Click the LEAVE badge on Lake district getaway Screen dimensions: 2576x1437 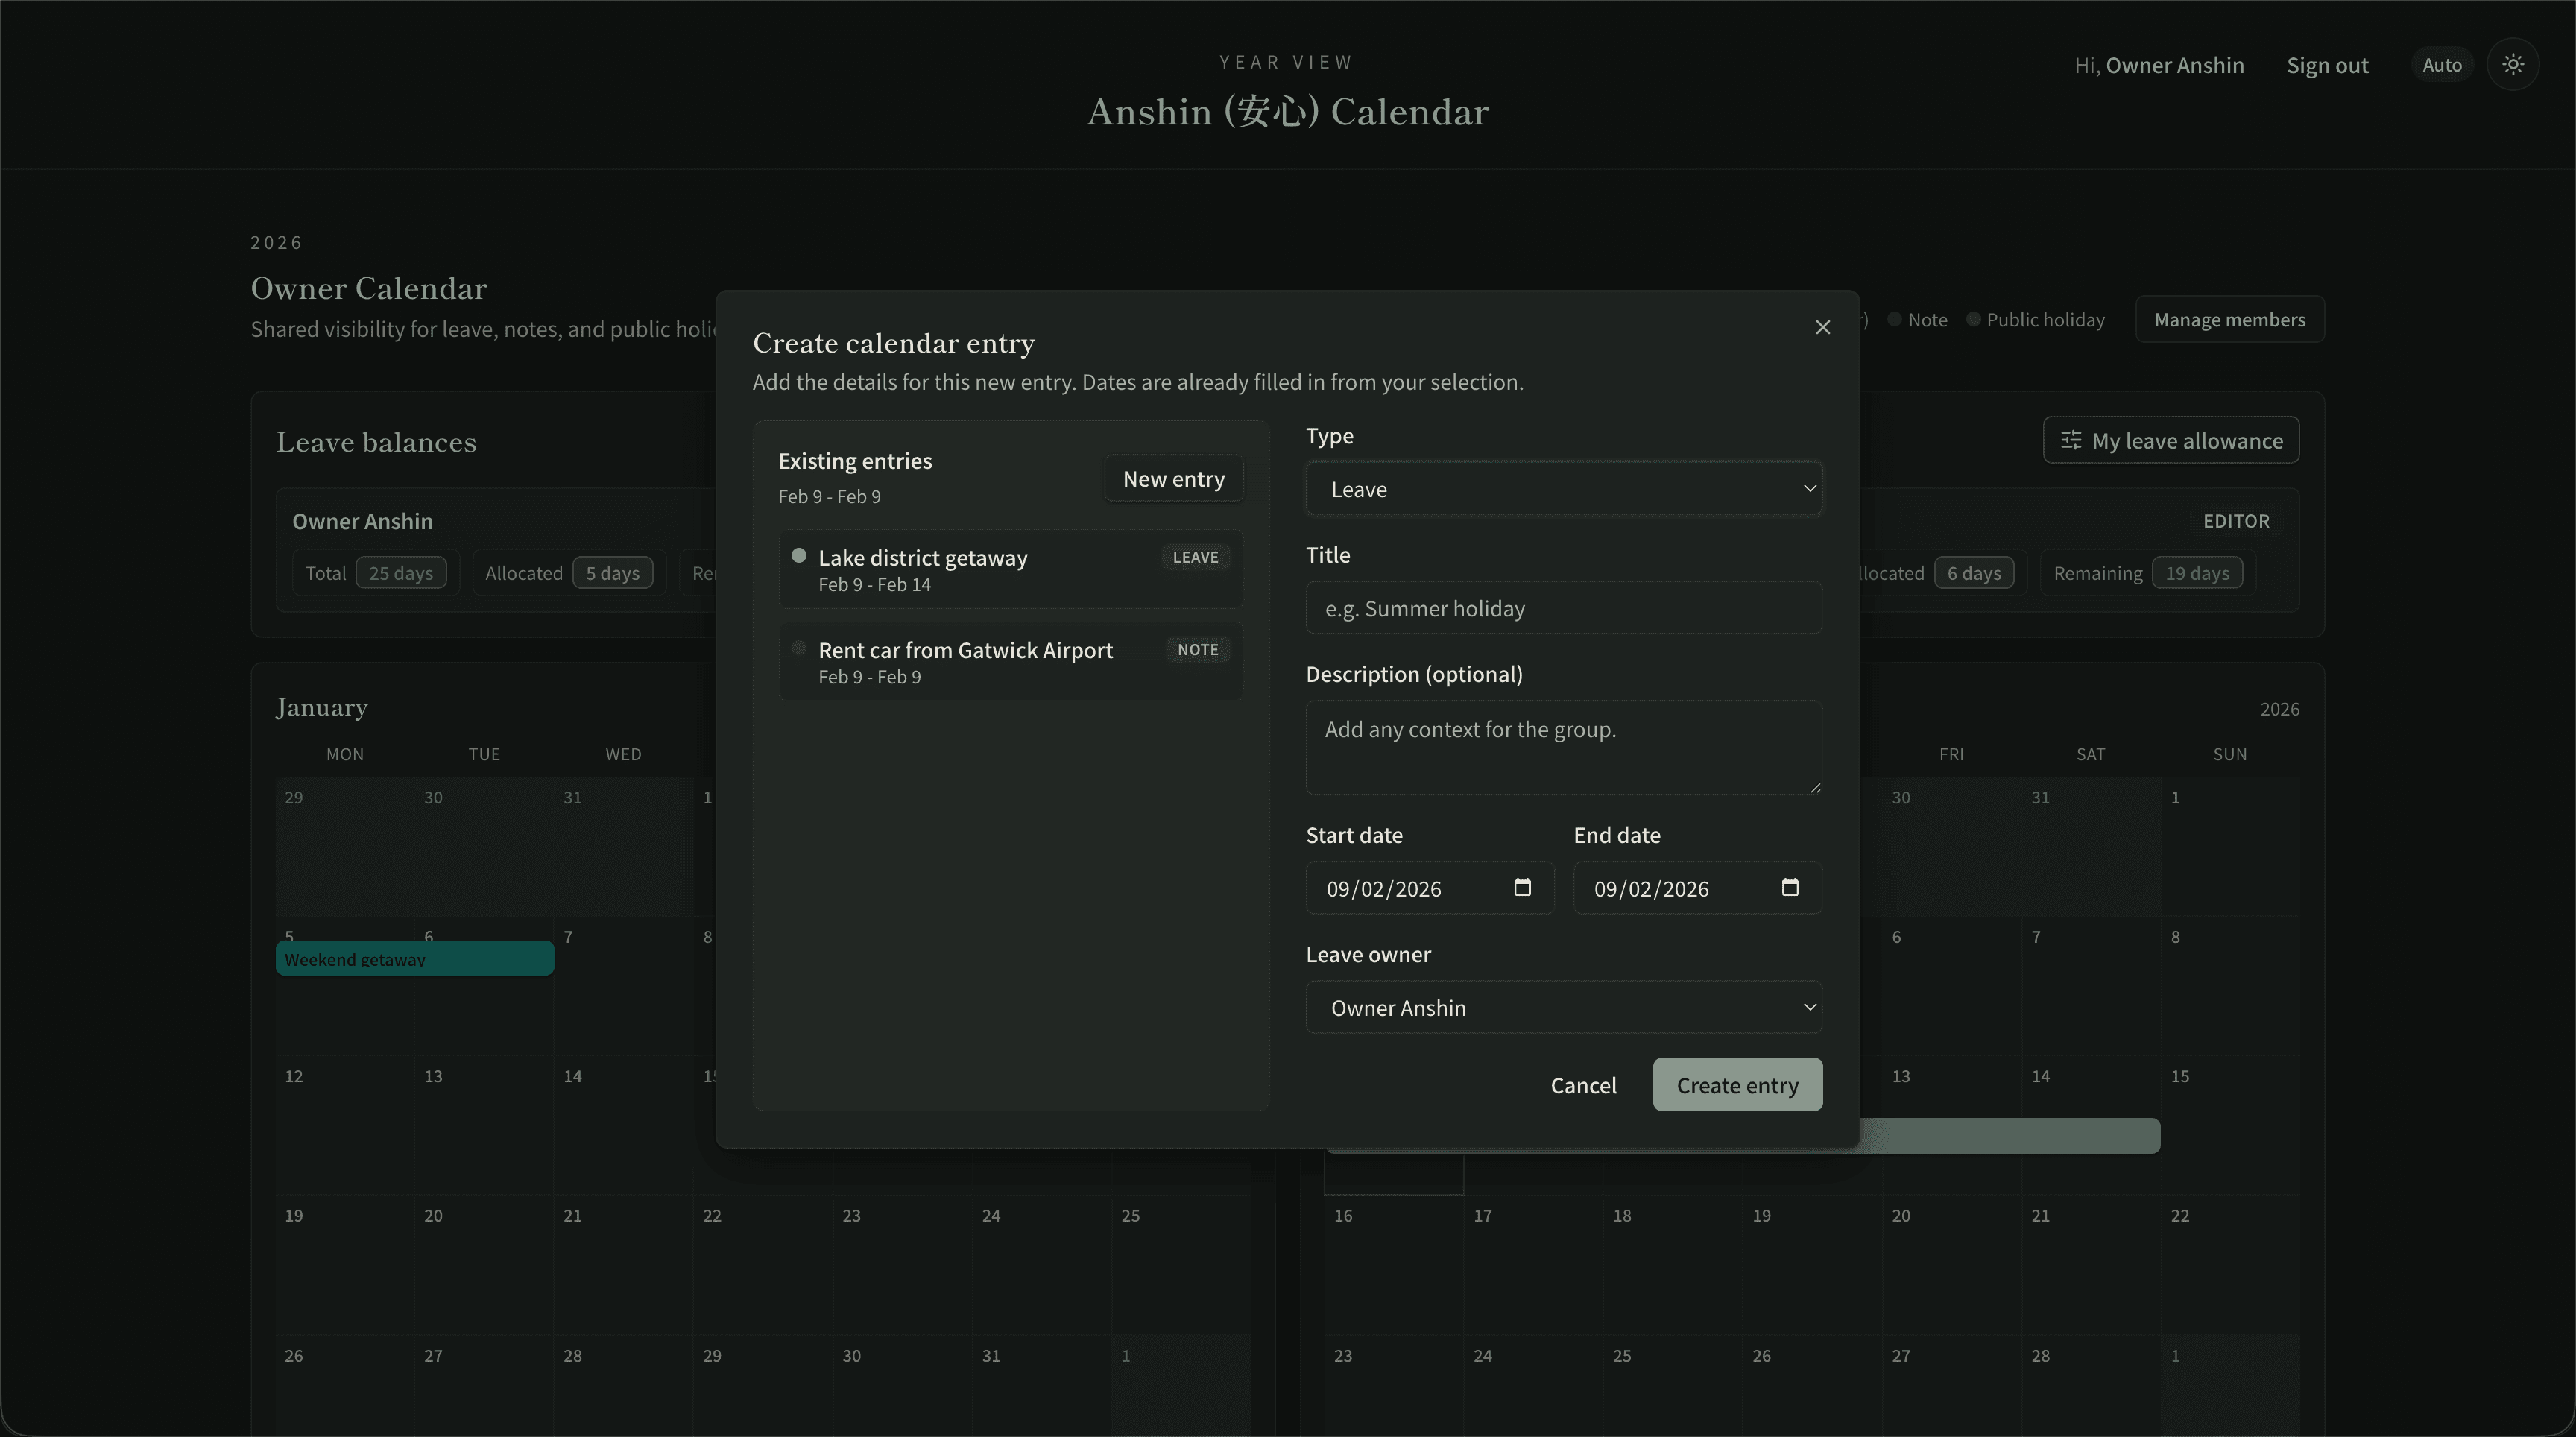(x=1194, y=557)
